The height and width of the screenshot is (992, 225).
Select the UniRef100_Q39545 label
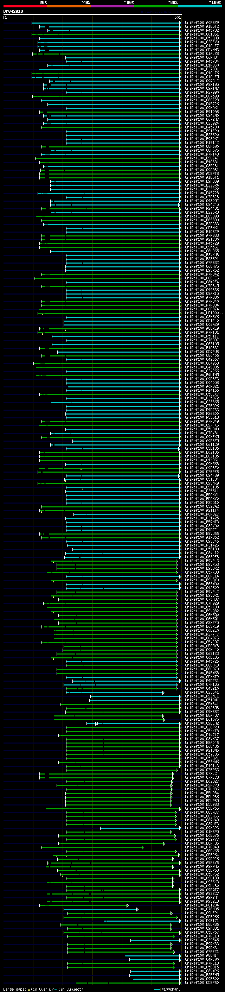pyautogui.click(x=202, y=940)
